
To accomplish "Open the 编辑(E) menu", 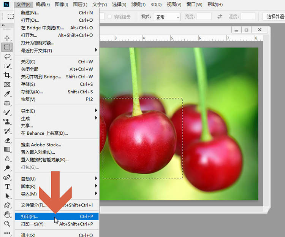I will (x=43, y=4).
